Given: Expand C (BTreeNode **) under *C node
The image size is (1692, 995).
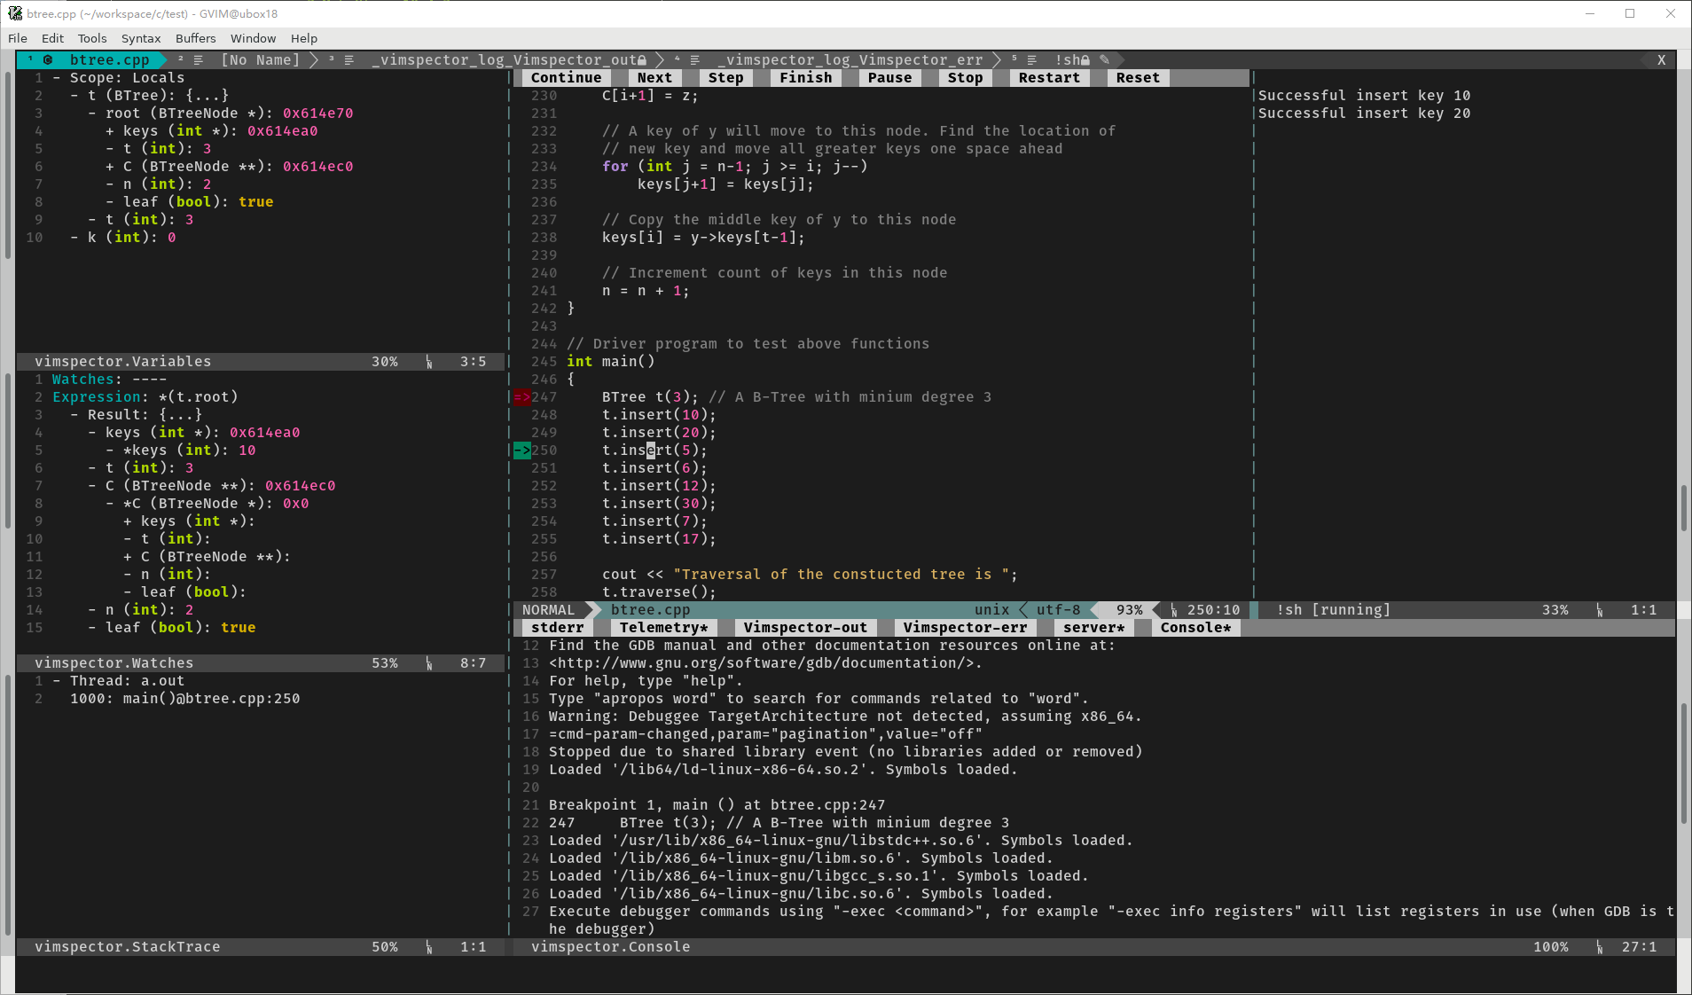Looking at the screenshot, I should 128,557.
